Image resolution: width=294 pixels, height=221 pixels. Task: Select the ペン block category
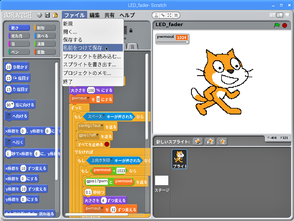click(x=19, y=52)
